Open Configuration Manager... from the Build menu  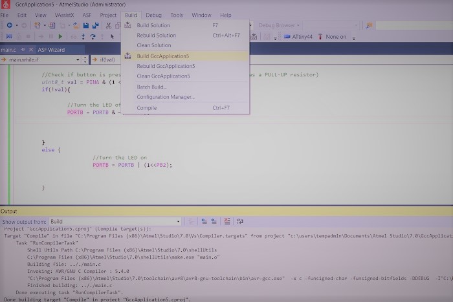click(x=185, y=97)
